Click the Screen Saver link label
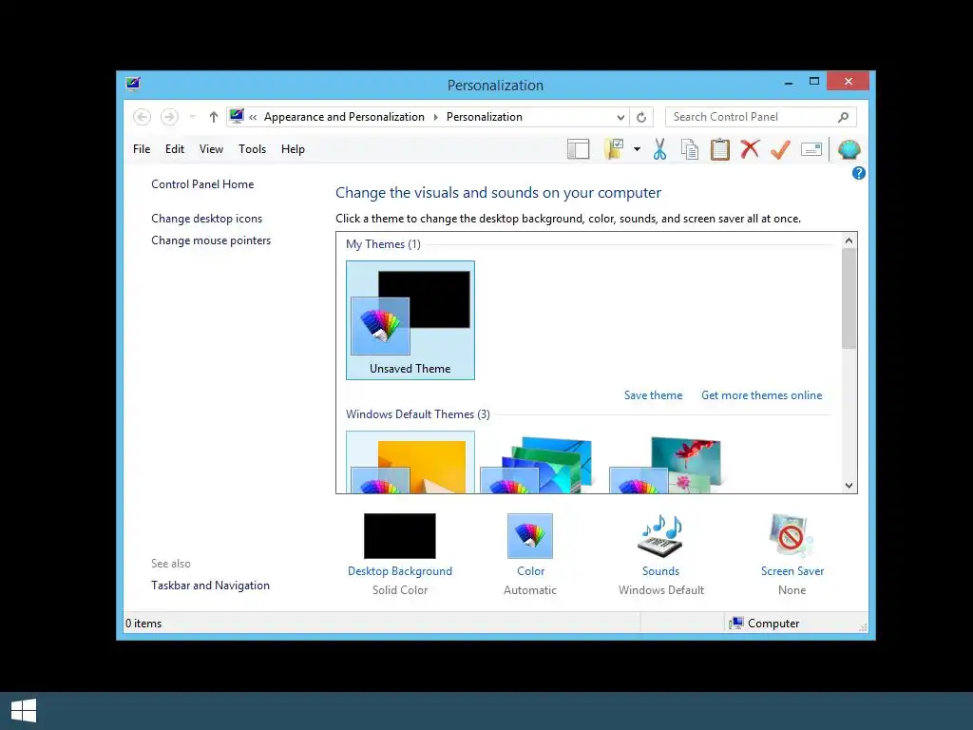The width and height of the screenshot is (973, 730). point(792,571)
